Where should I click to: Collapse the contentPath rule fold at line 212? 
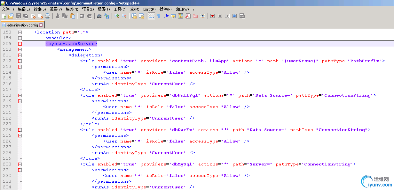(x=20, y=61)
